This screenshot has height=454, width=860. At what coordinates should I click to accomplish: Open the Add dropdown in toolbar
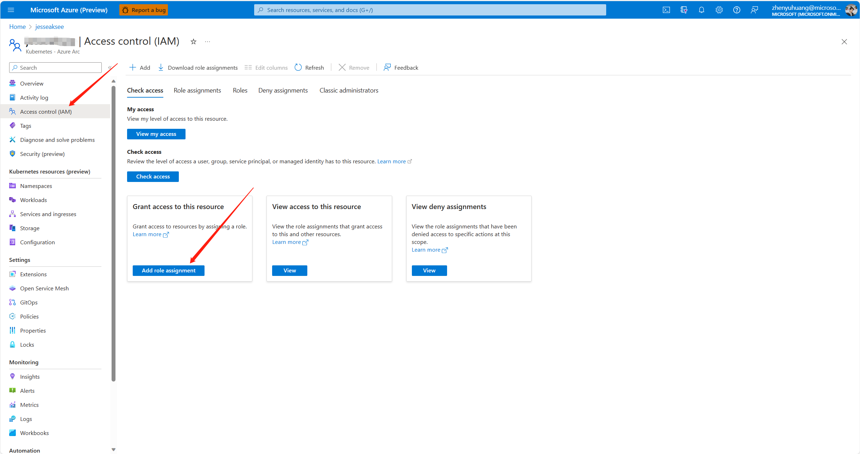(x=140, y=68)
